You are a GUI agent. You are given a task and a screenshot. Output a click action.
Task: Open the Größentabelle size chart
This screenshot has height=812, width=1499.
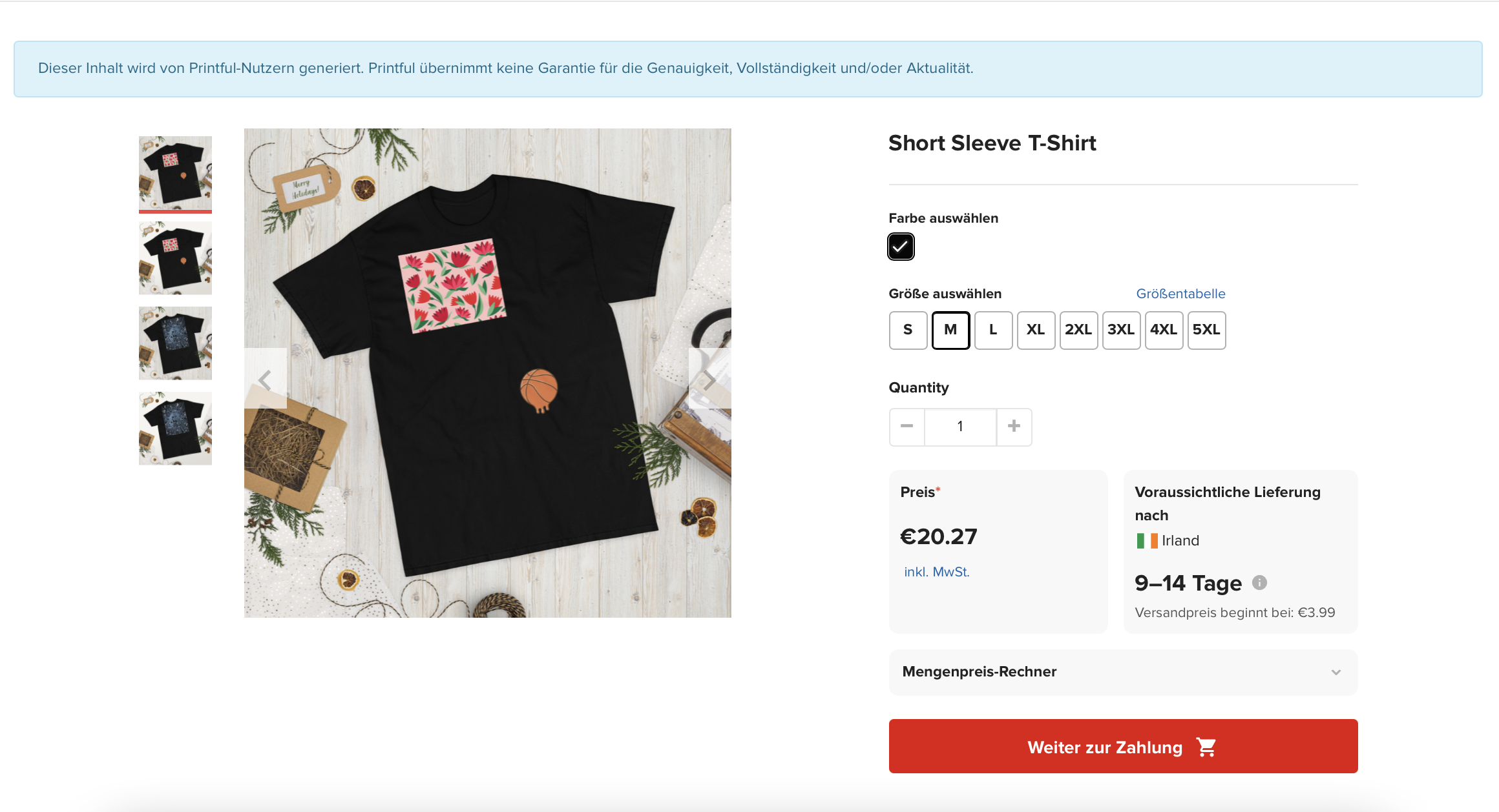(x=1180, y=294)
